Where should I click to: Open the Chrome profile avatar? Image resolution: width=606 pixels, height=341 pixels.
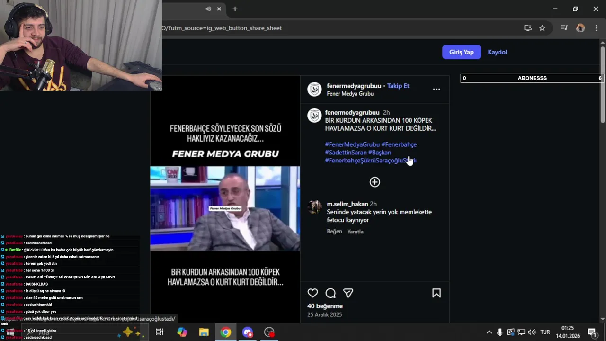pyautogui.click(x=580, y=28)
